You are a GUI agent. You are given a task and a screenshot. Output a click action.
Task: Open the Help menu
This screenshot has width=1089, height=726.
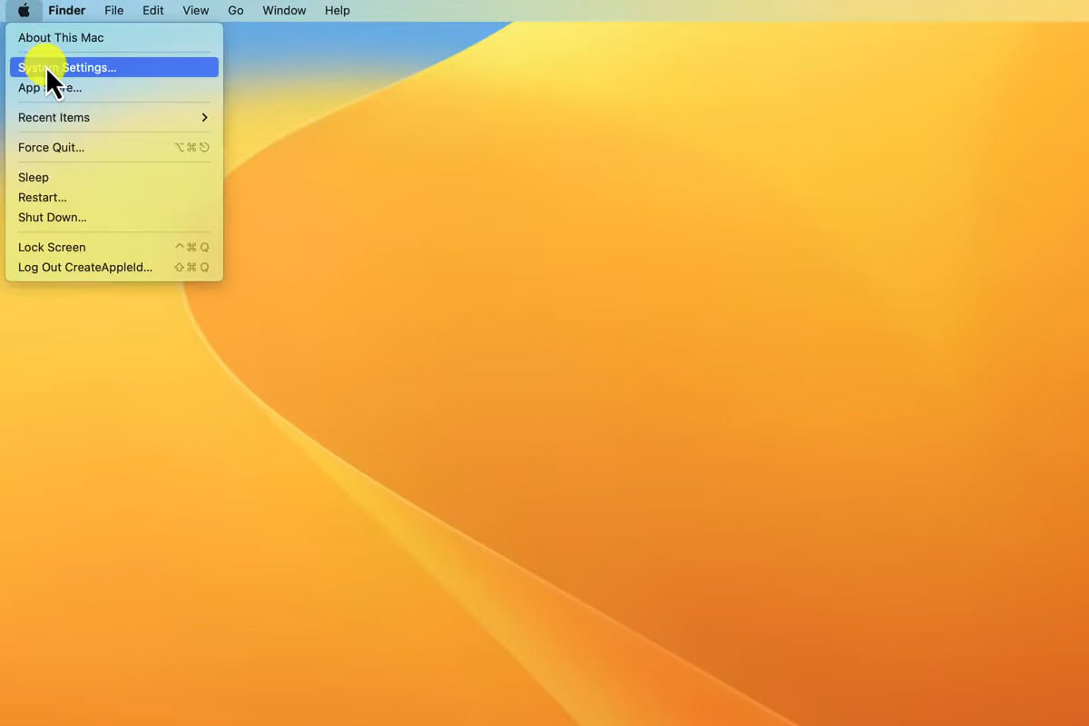click(337, 11)
